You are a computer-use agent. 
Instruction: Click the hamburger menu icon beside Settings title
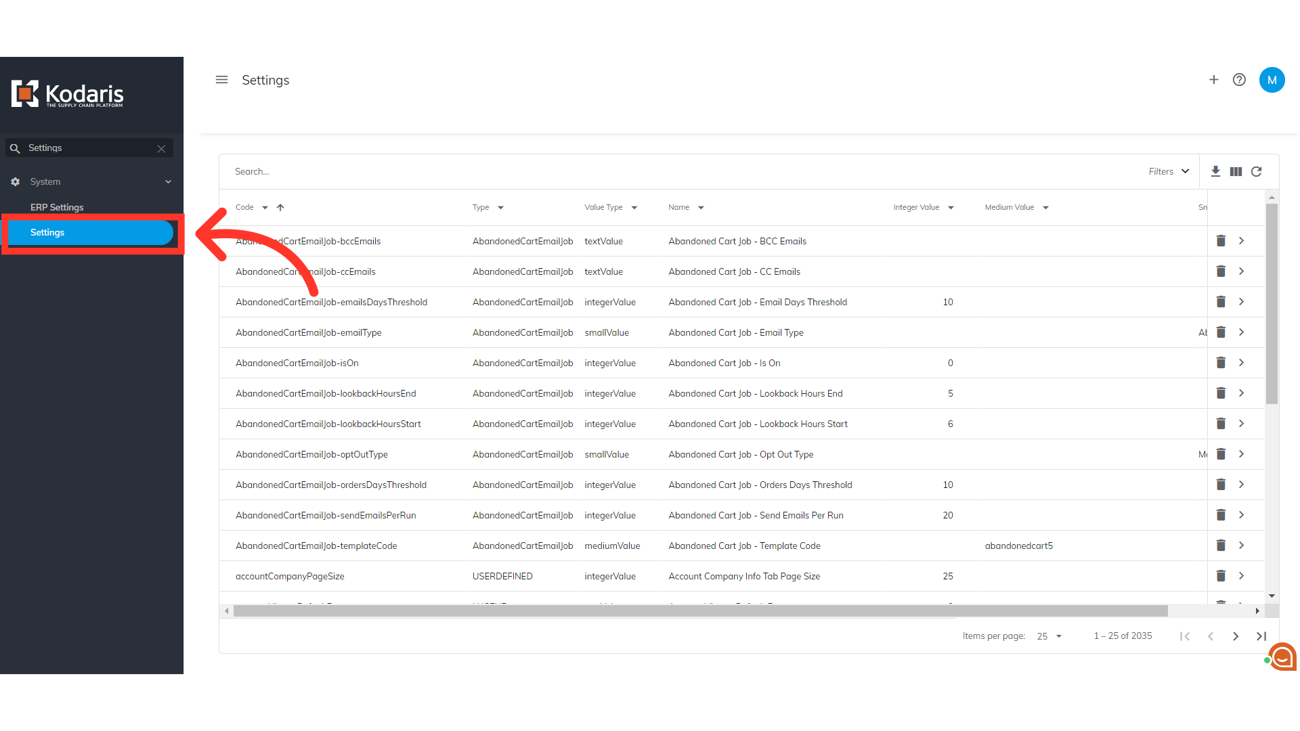click(x=221, y=80)
